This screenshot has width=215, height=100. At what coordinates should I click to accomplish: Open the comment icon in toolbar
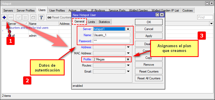coord(33,17)
